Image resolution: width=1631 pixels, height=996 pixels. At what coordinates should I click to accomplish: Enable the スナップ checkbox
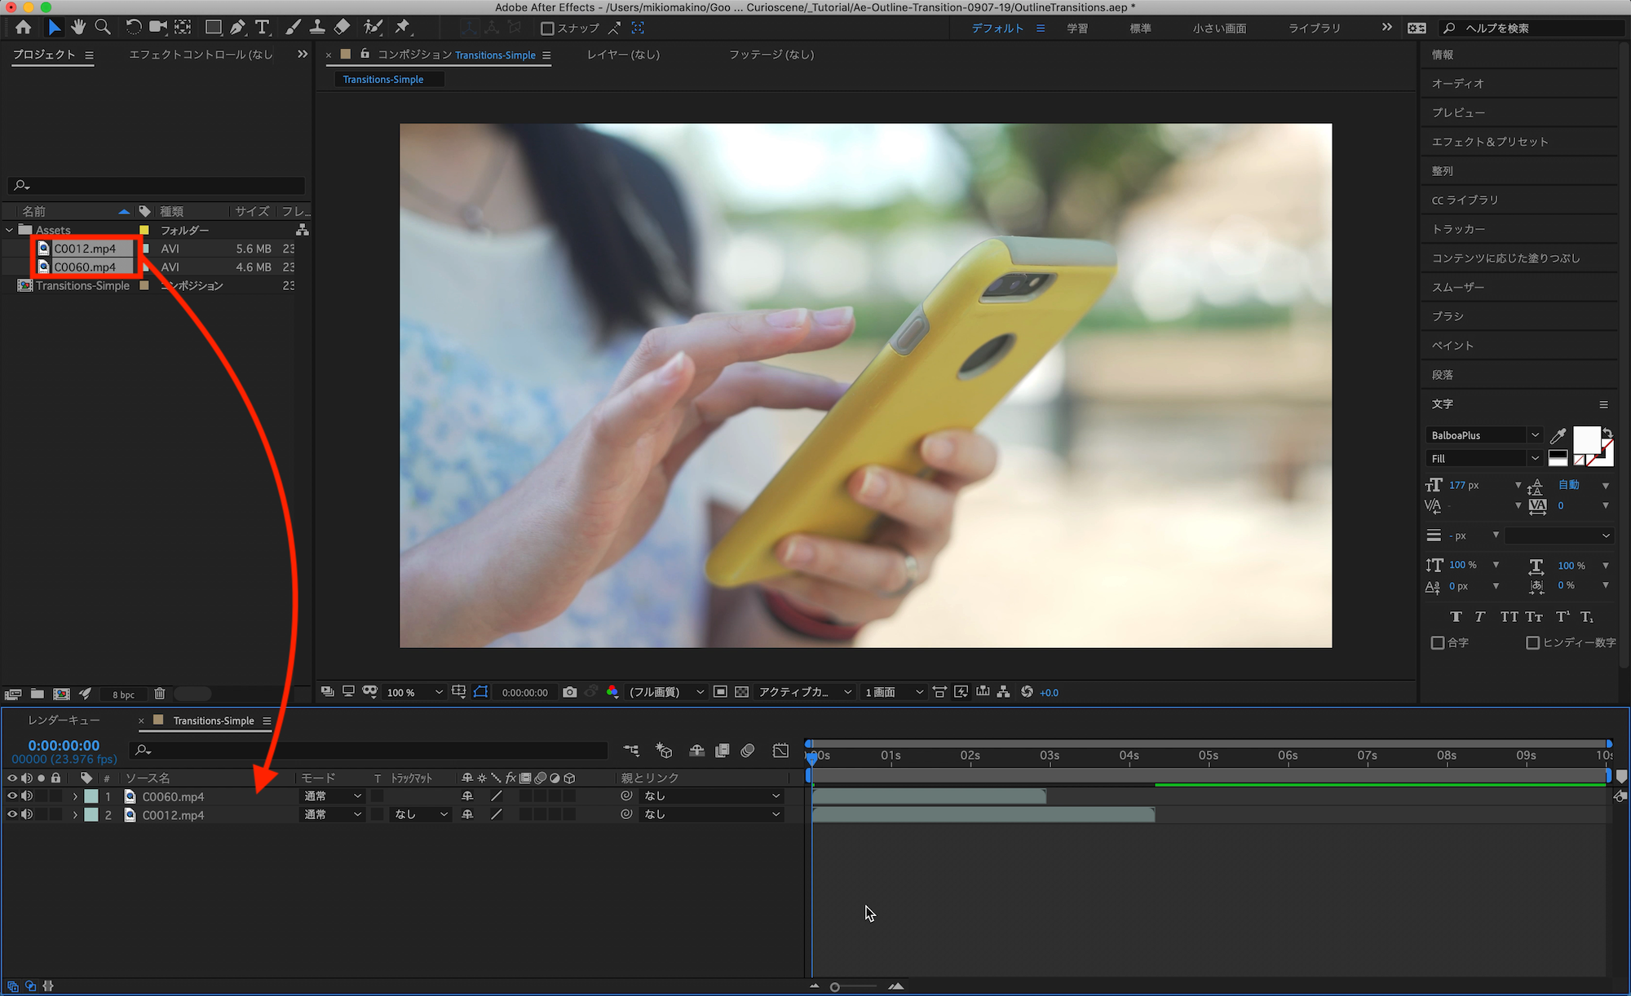click(x=547, y=29)
